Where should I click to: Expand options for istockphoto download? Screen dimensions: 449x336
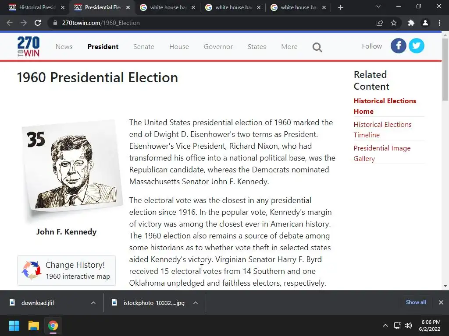tap(196, 303)
